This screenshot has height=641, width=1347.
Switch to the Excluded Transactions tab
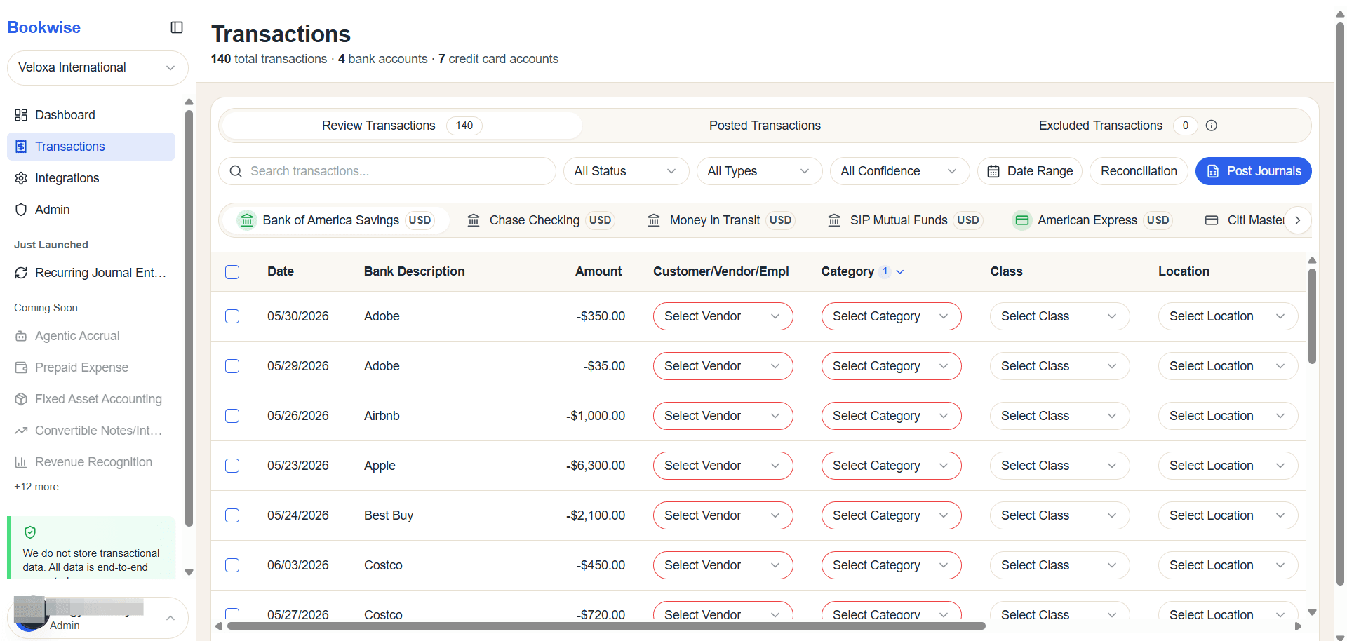coord(1127,126)
